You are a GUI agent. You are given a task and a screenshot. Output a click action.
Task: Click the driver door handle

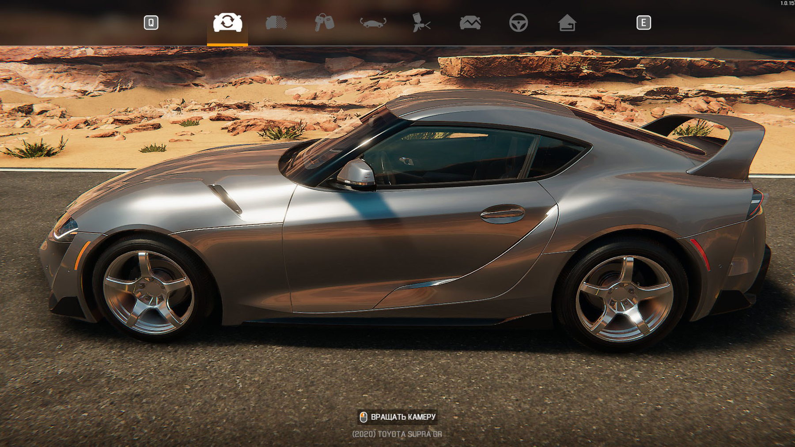pyautogui.click(x=502, y=214)
